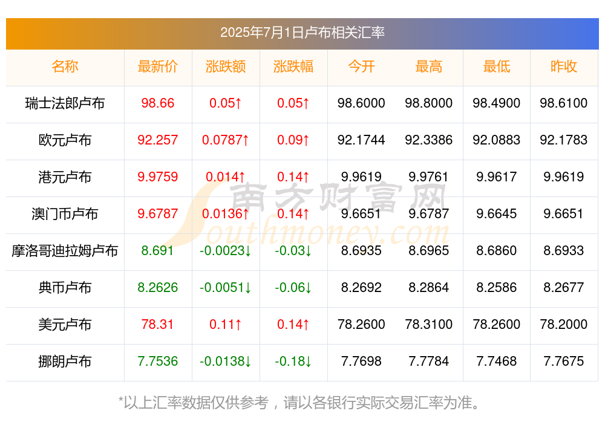605x422 pixels.
Task: Click previous close 98.6100
Action: tap(564, 103)
